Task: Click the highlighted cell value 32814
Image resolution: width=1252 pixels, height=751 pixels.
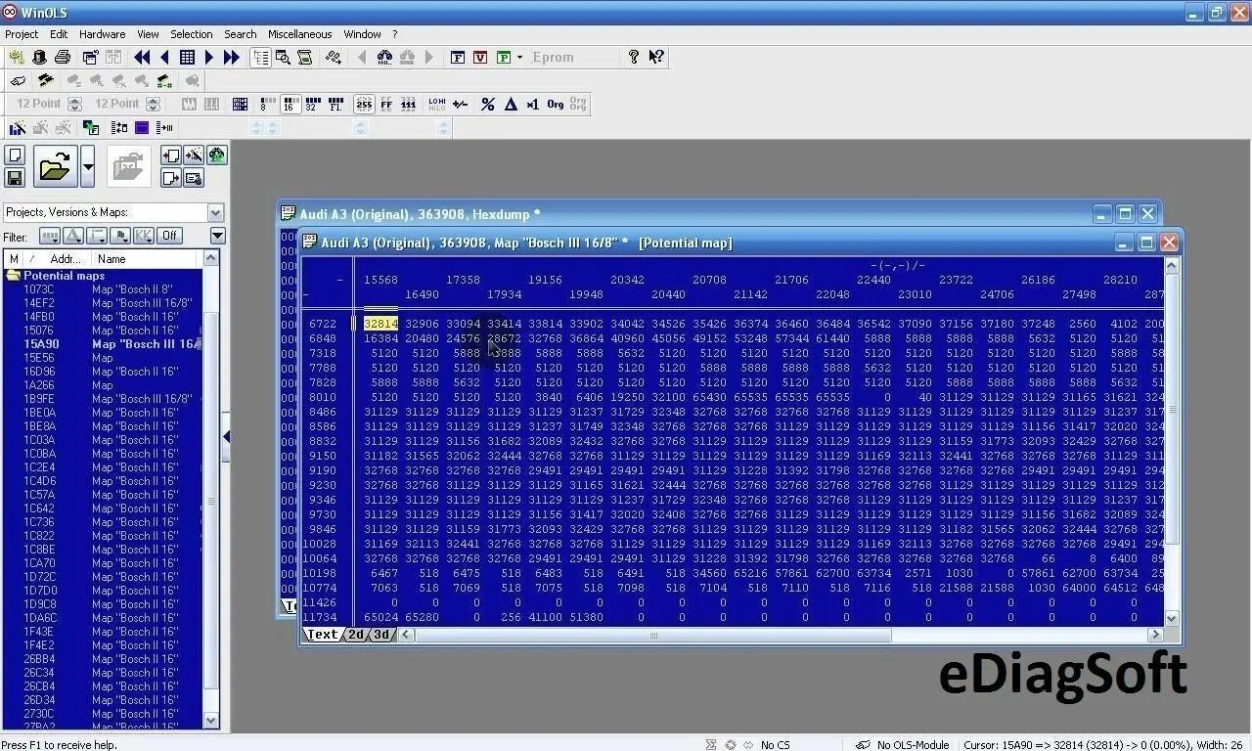Action: [x=380, y=324]
